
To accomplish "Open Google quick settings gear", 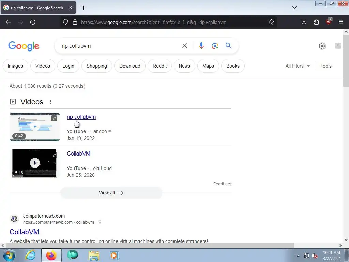I will coord(322,46).
